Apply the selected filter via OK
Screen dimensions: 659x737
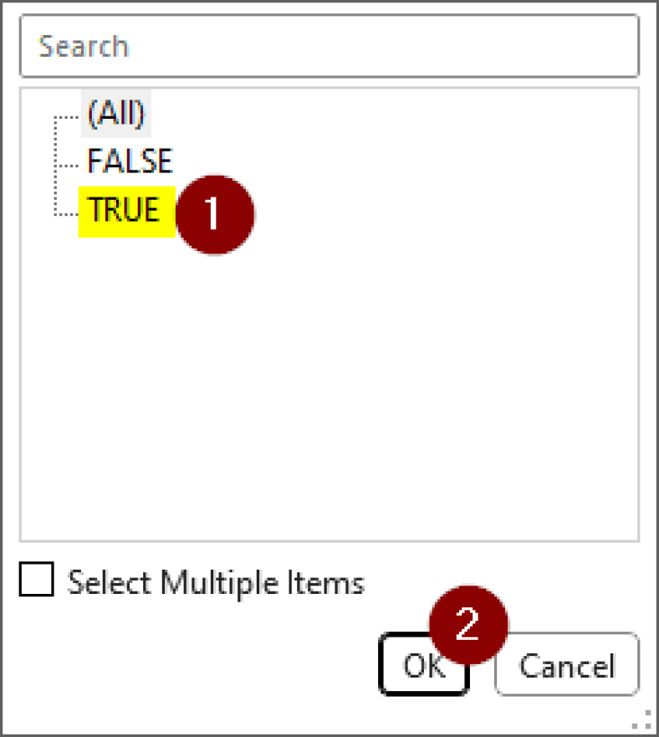click(424, 666)
